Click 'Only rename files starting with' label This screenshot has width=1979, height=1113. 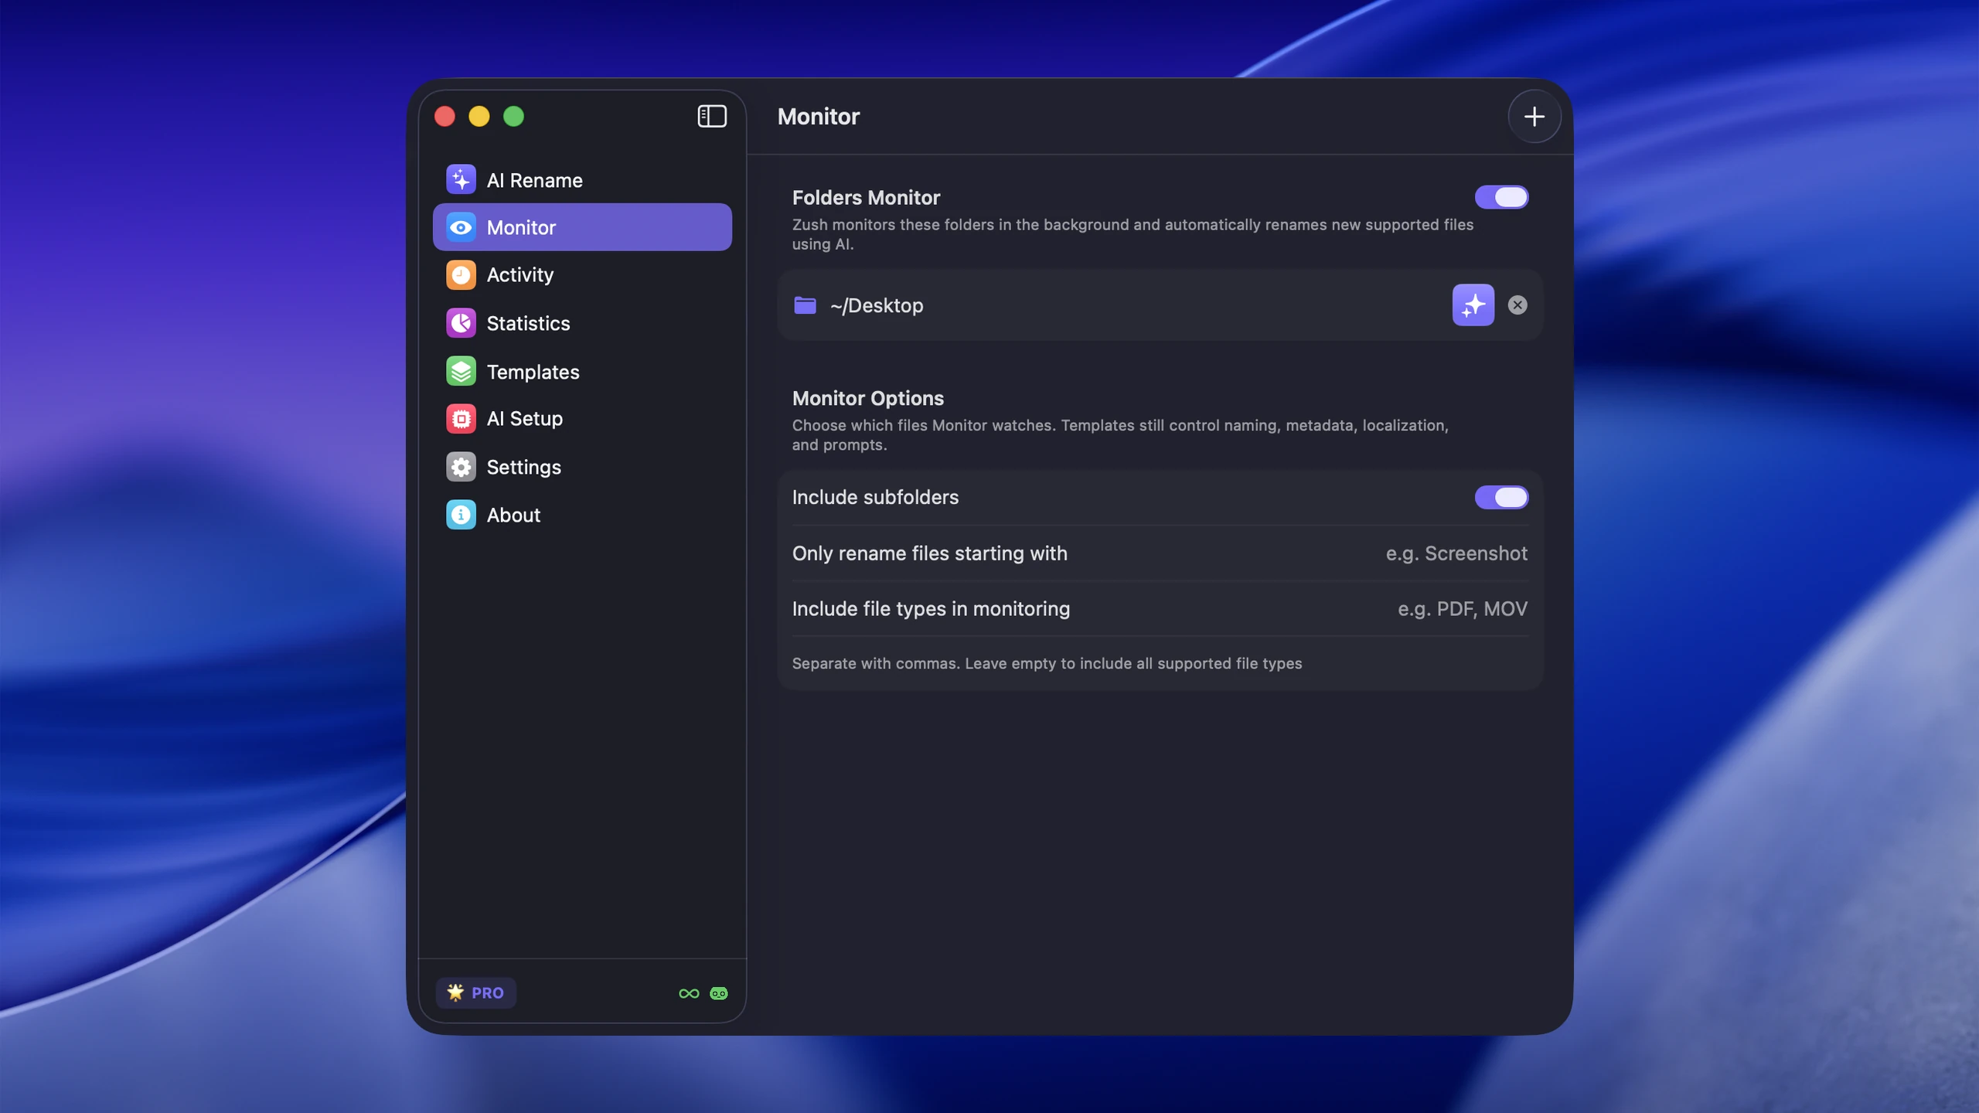tap(929, 553)
